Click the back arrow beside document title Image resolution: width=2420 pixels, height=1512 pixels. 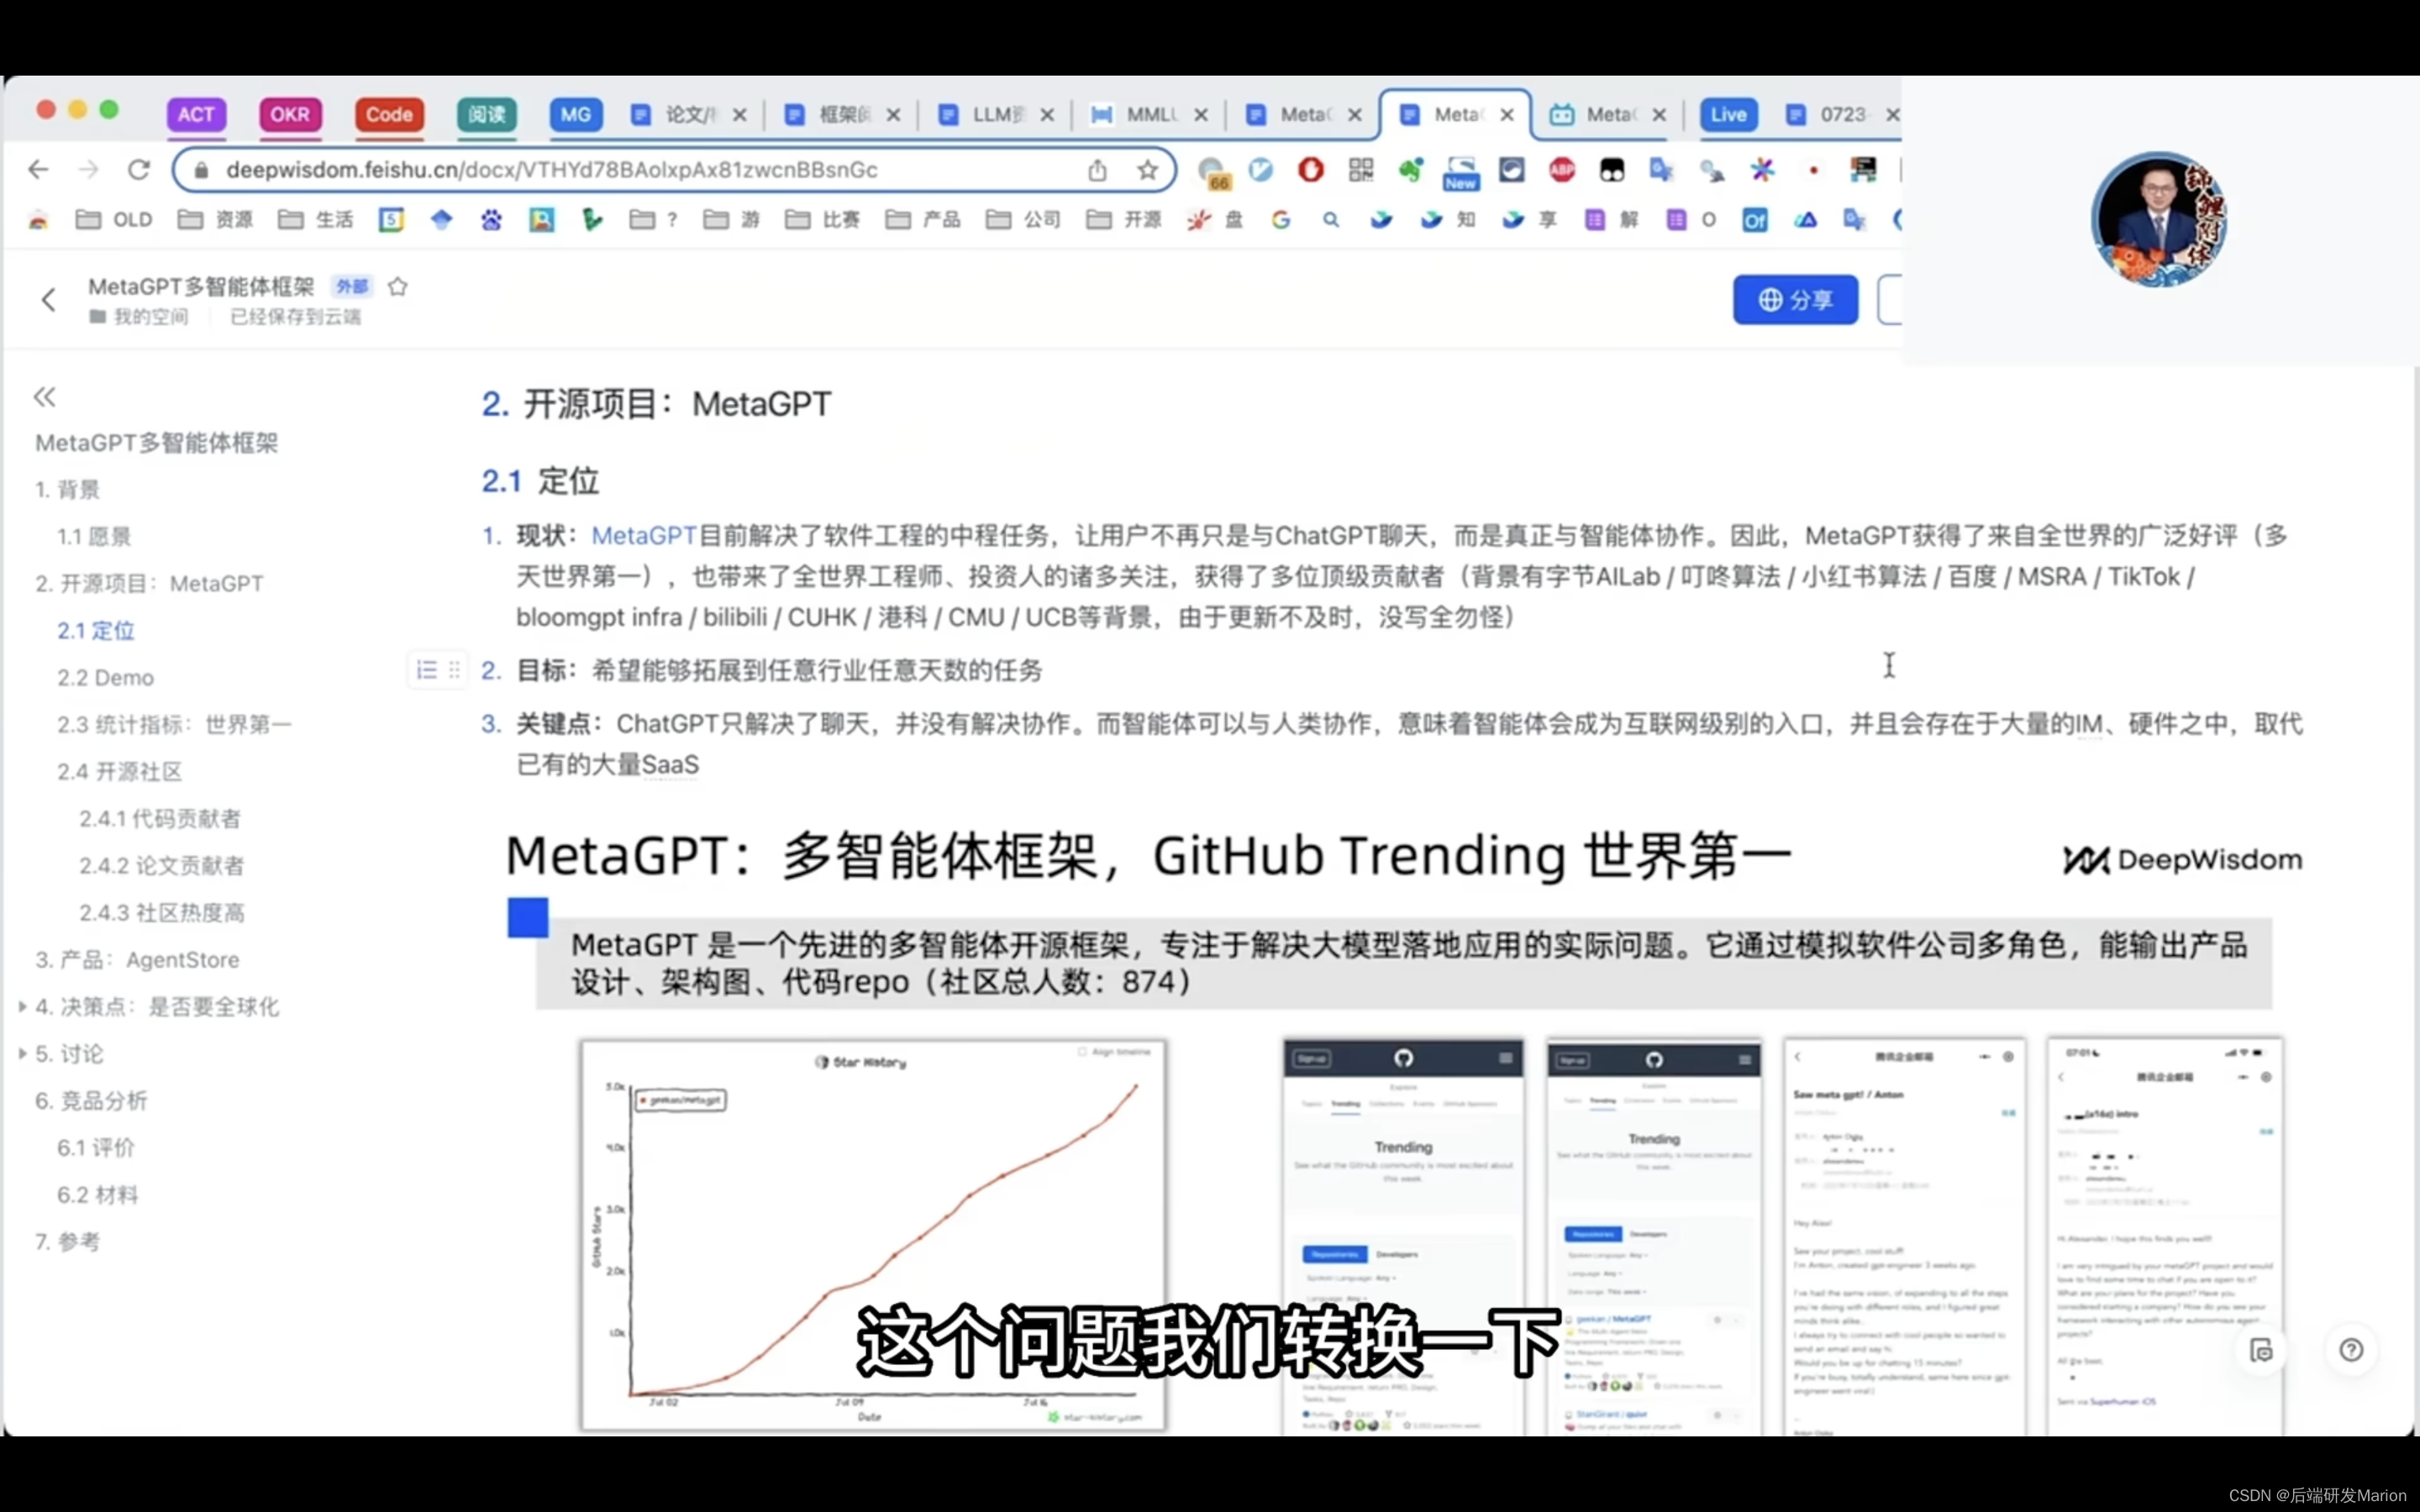[x=48, y=300]
